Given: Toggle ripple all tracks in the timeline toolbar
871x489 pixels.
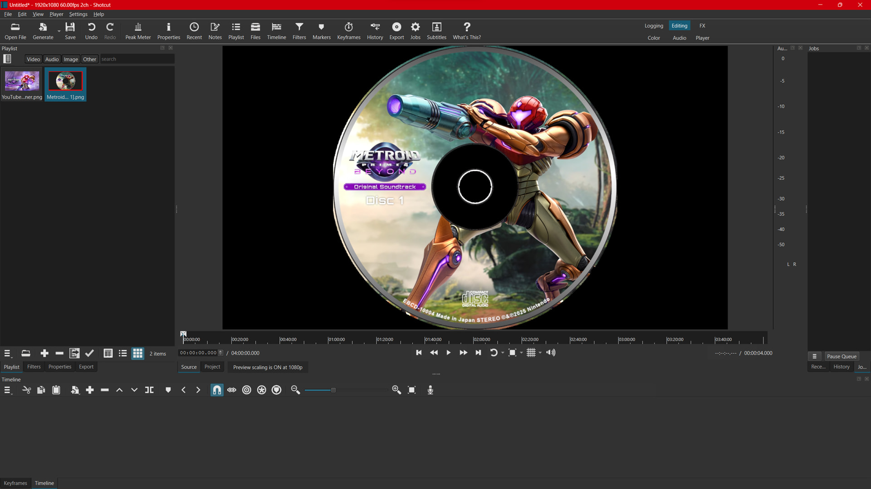Looking at the screenshot, I should [262, 390].
